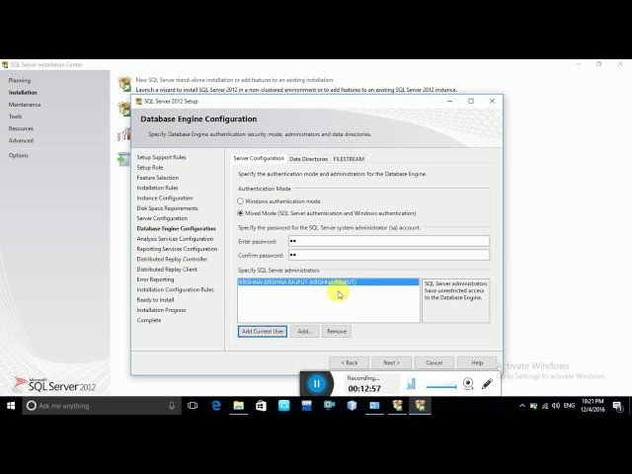The height and width of the screenshot is (474, 632).
Task: Open Resources in Installation Center sidebar
Action: 21,128
